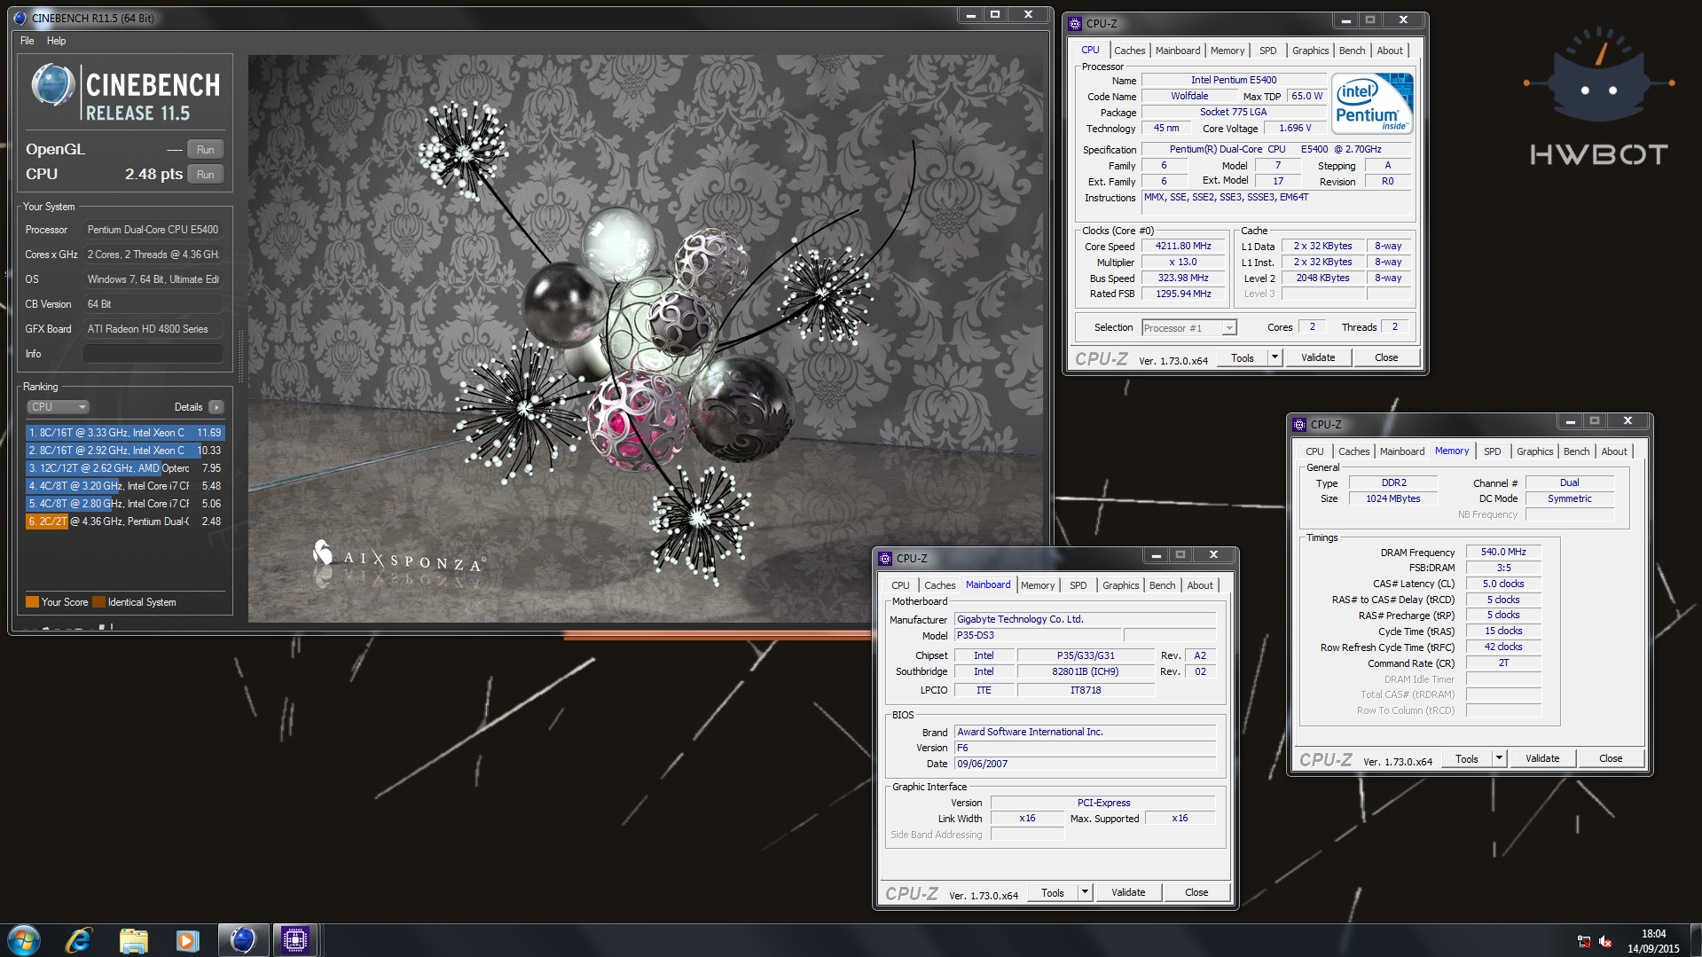Click Close in CPU-Z CPU window

pyautogui.click(x=1386, y=357)
